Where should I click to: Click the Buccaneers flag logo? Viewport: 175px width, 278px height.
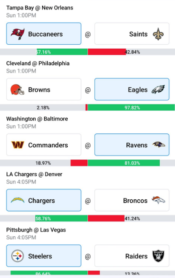(17, 34)
